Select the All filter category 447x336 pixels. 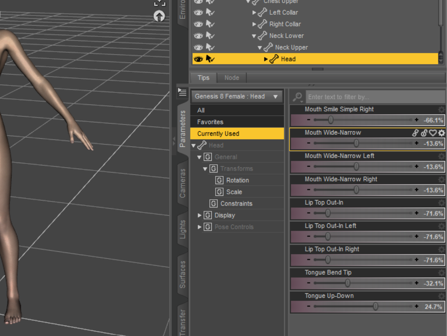[x=237, y=110]
